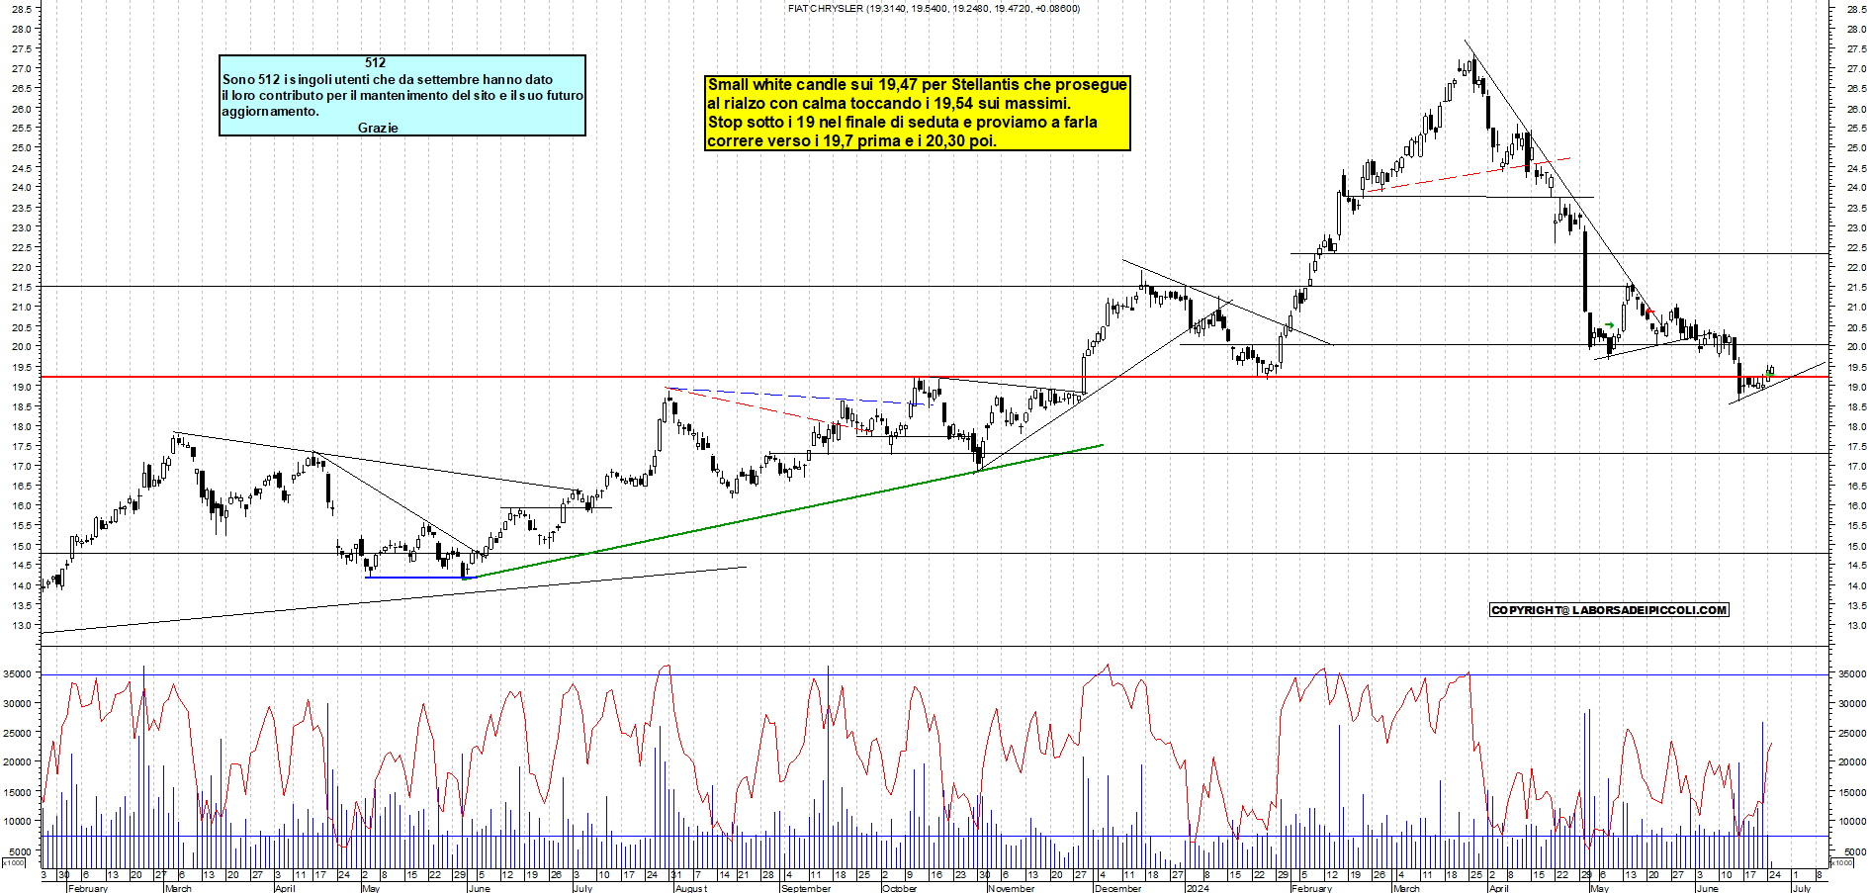Click the 'November' month label
The width and height of the screenshot is (1869, 893).
tap(1011, 888)
